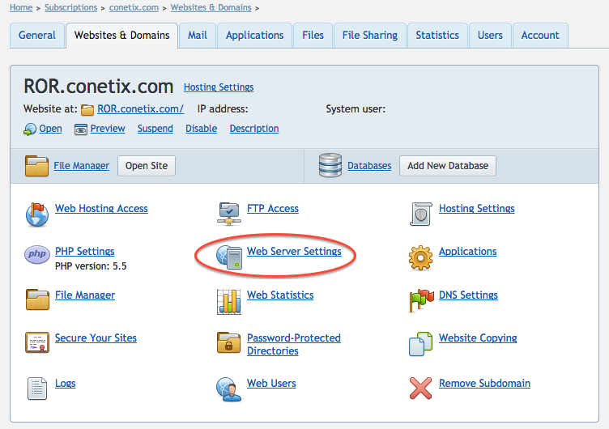609x429 pixels.
Task: Open the Web Users link
Action: point(271,383)
